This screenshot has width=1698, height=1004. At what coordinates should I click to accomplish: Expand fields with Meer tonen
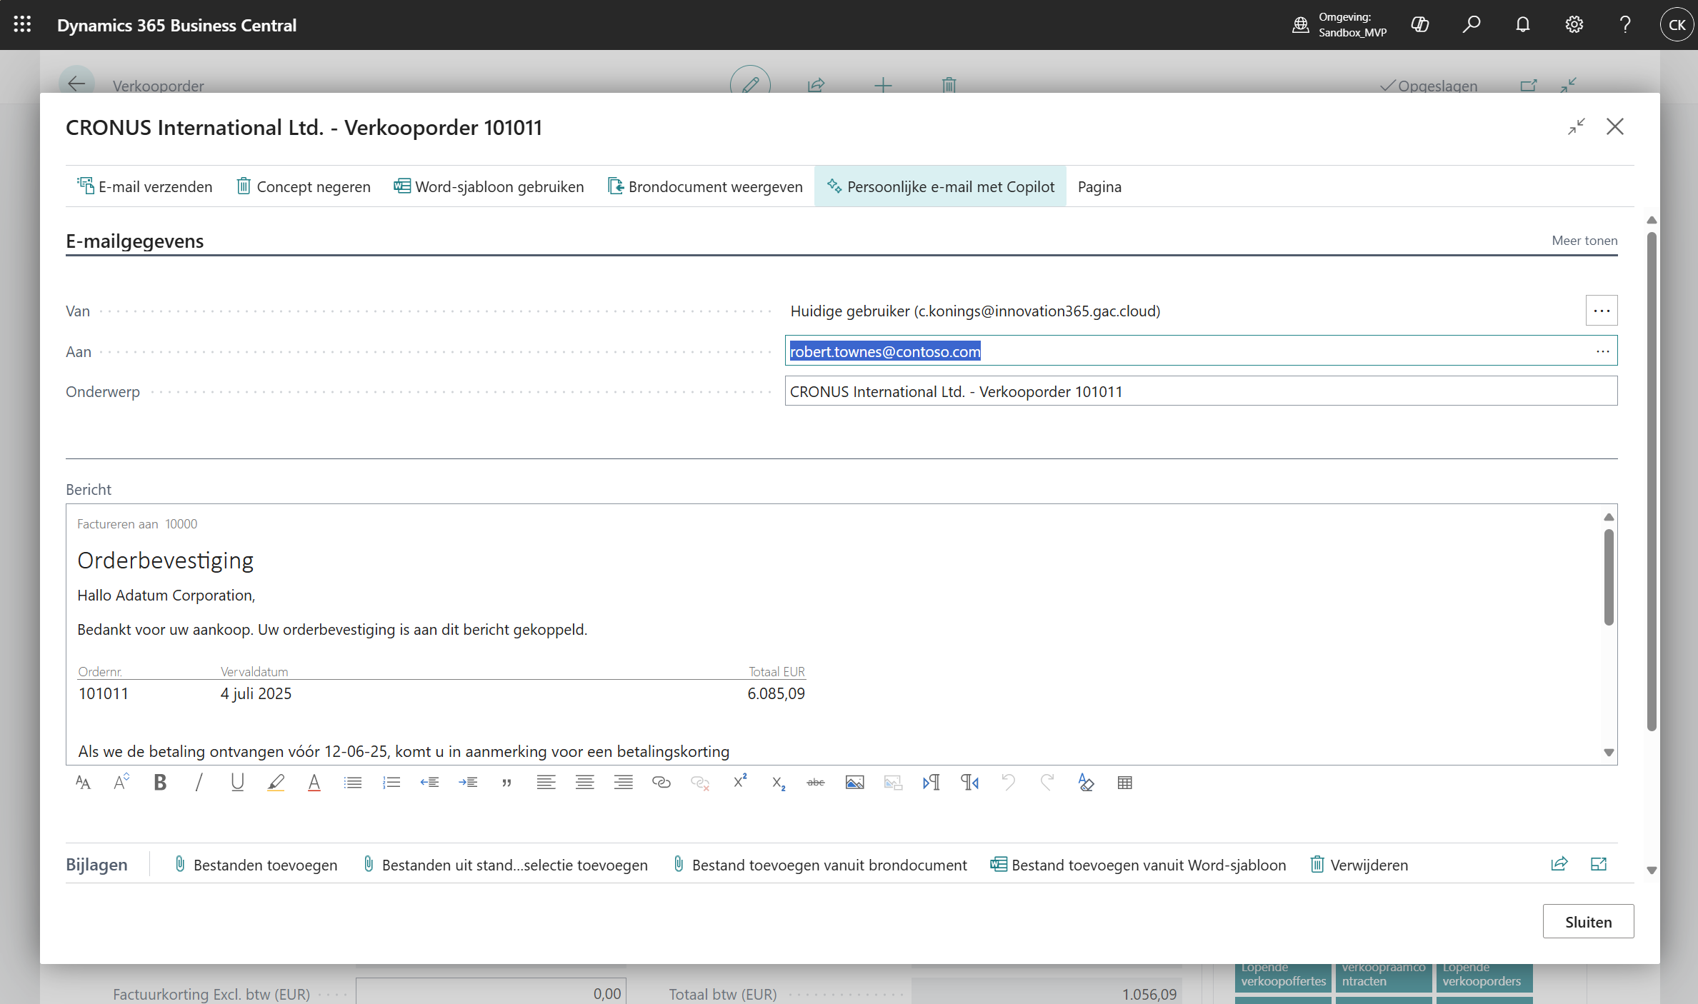1584,241
